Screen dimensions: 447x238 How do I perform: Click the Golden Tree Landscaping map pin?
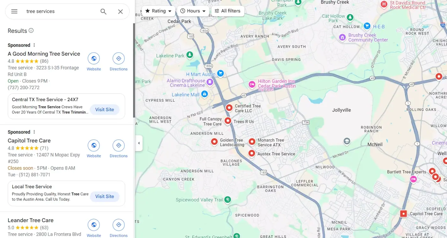(x=214, y=141)
